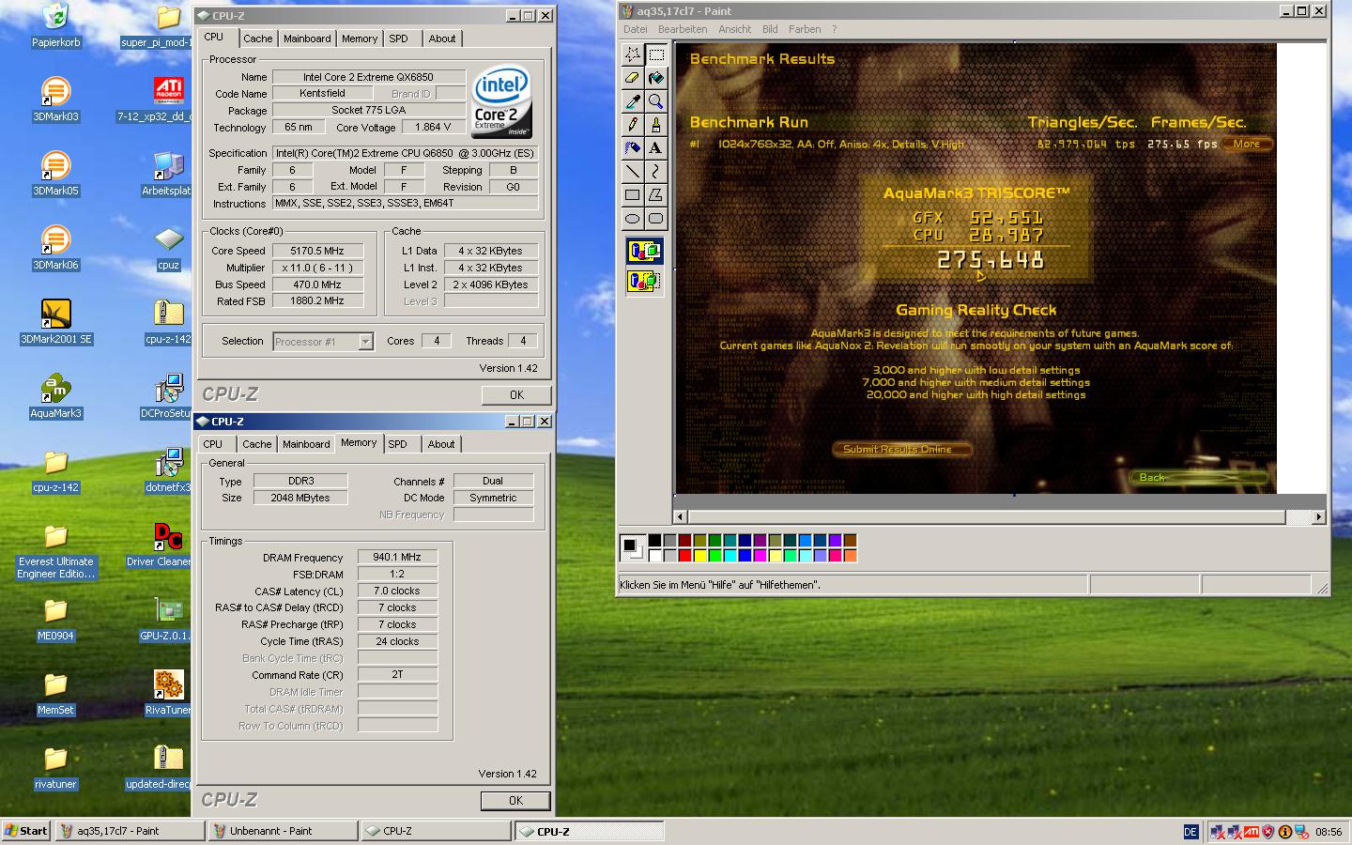The height and width of the screenshot is (845, 1352).
Task: Click OK in the top CPU-Z window
Action: [516, 394]
